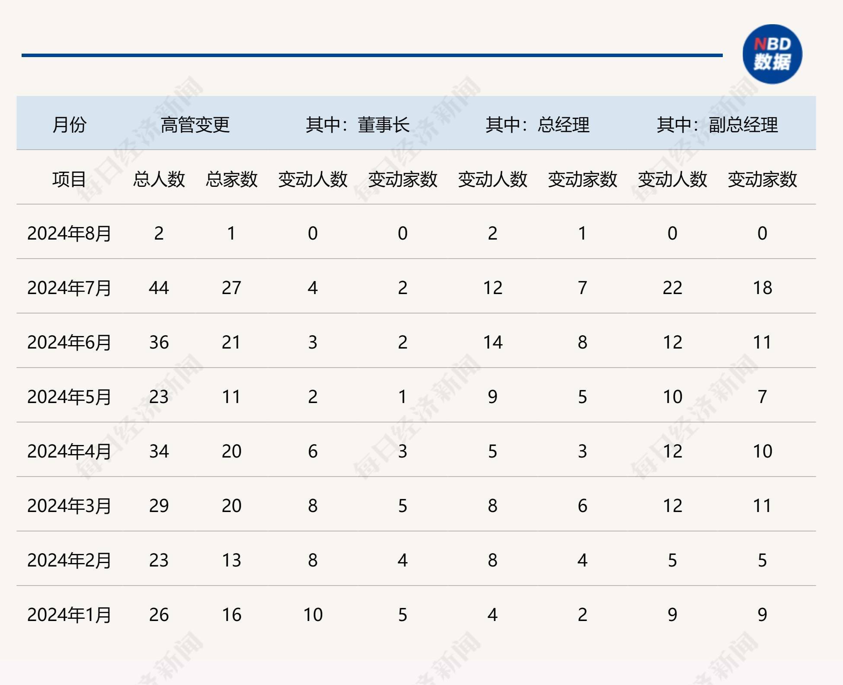Viewport: 843px width, 685px height.
Task: Click total people 2 in August row
Action: [x=159, y=234]
